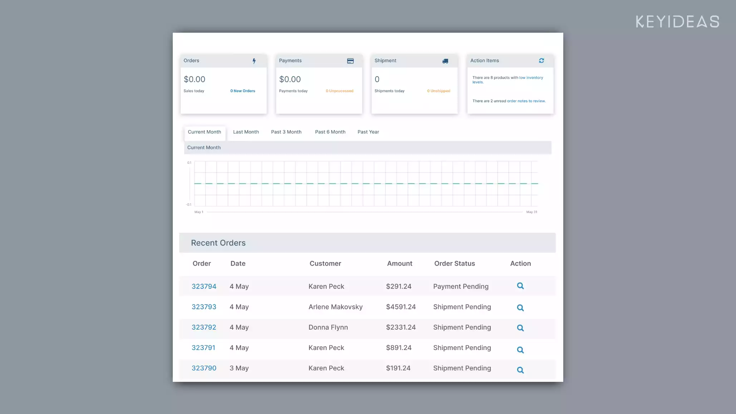The height and width of the screenshot is (414, 736).
Task: Click the Date column header
Action: click(x=238, y=263)
